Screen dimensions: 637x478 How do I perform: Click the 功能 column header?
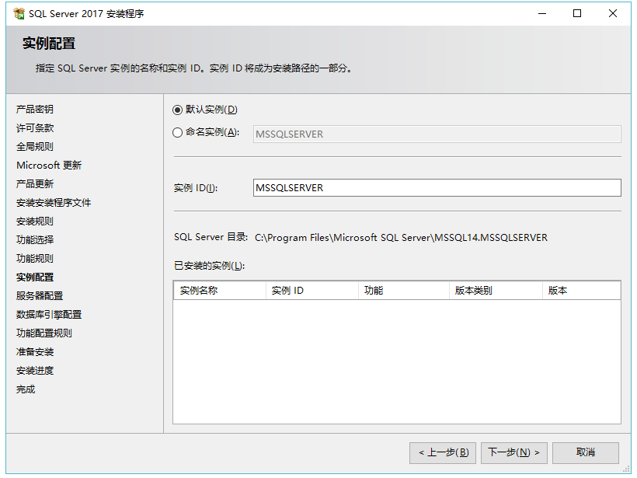tap(404, 291)
